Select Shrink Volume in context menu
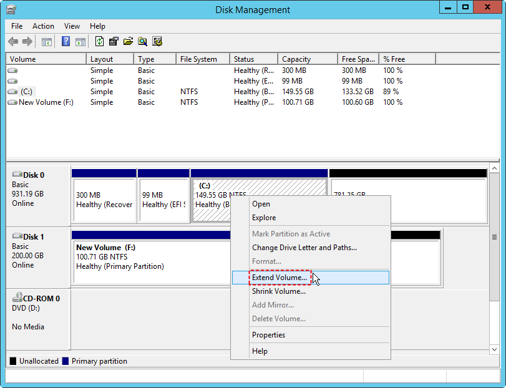This screenshot has width=506, height=388. [278, 291]
